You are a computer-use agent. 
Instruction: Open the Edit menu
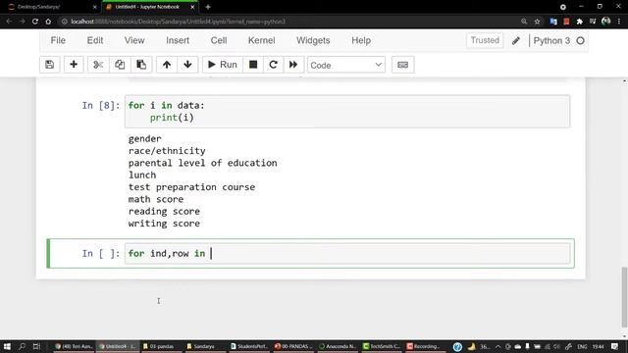(x=95, y=40)
